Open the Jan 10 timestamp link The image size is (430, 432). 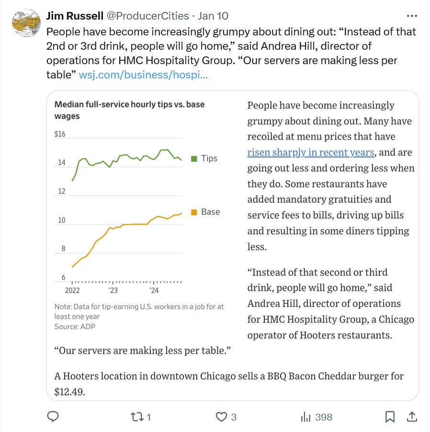[213, 16]
